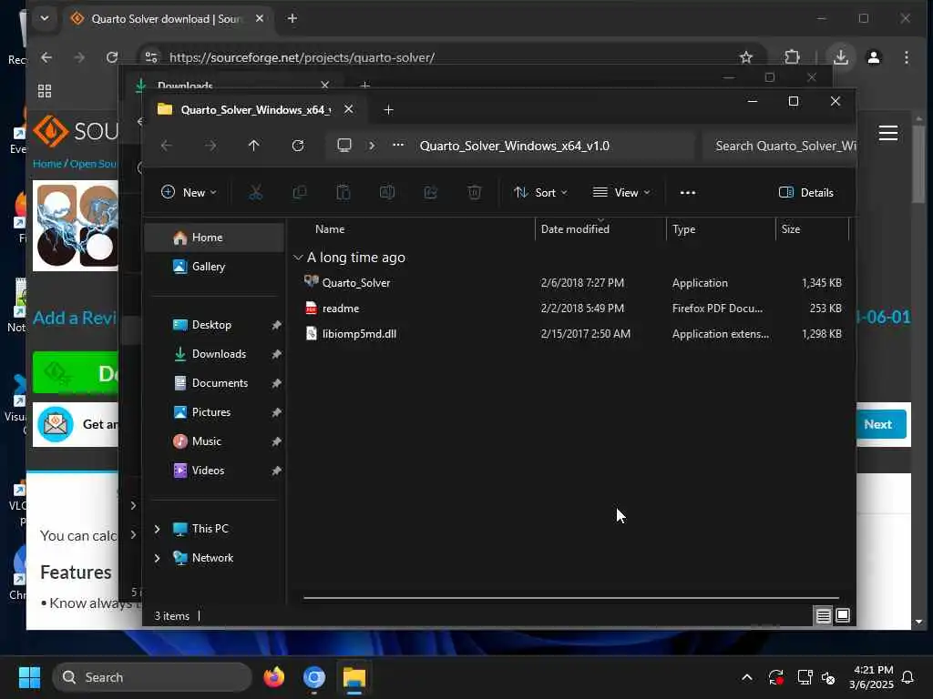Open Documents in the navigation pane
The image size is (933, 699).
click(x=214, y=383)
